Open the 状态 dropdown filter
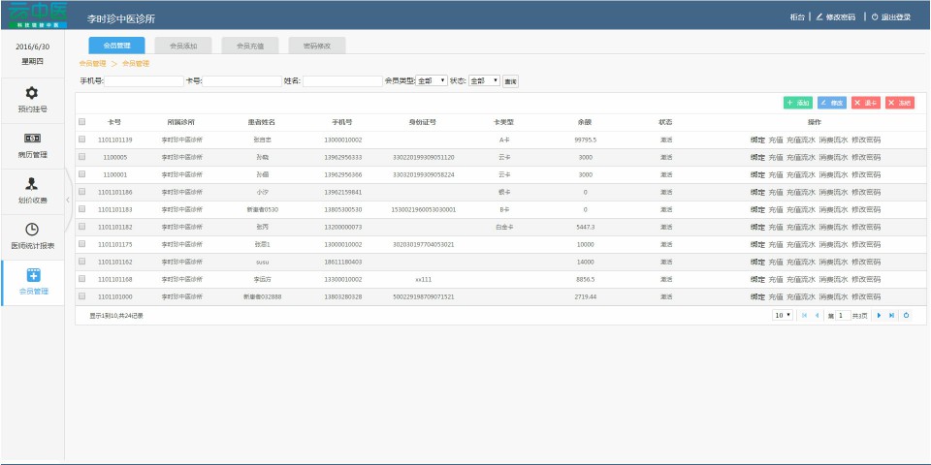 tap(484, 81)
